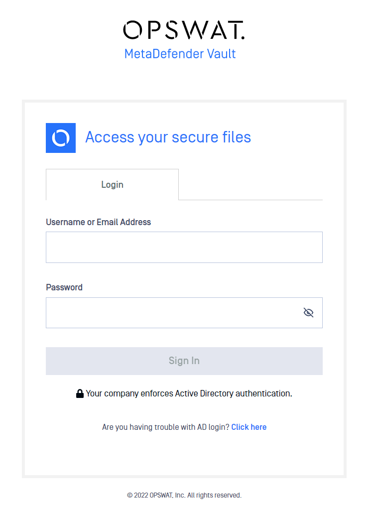Click the Sign In button
This screenshot has height=513, width=374.
tap(184, 361)
